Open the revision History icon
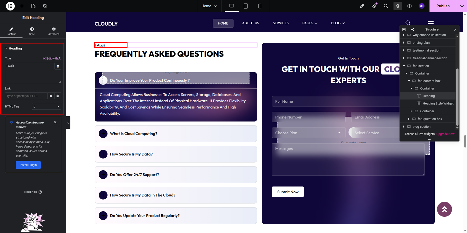This screenshot has width=467, height=233. tap(45, 6)
